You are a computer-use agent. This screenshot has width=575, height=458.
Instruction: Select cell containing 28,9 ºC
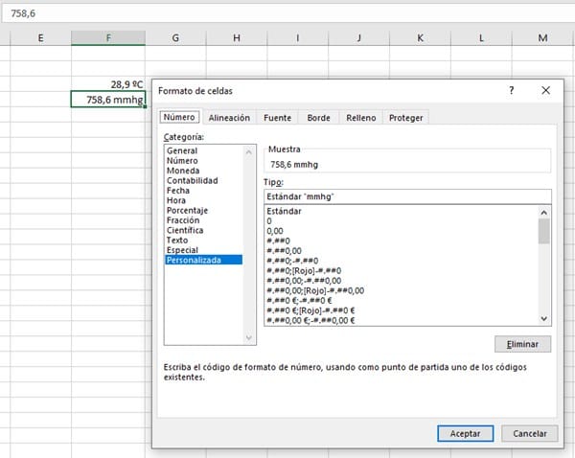point(108,84)
